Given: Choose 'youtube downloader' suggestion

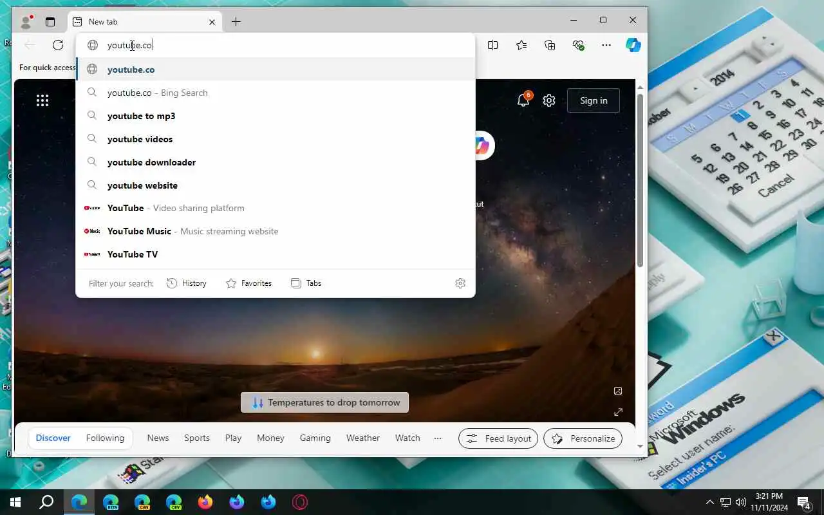Looking at the screenshot, I should pyautogui.click(x=276, y=162).
